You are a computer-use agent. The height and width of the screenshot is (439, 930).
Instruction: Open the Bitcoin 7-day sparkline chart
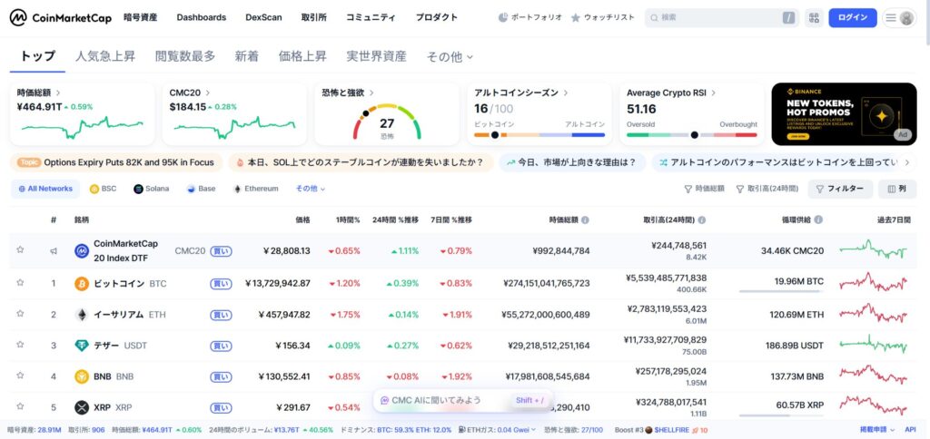coord(873,283)
